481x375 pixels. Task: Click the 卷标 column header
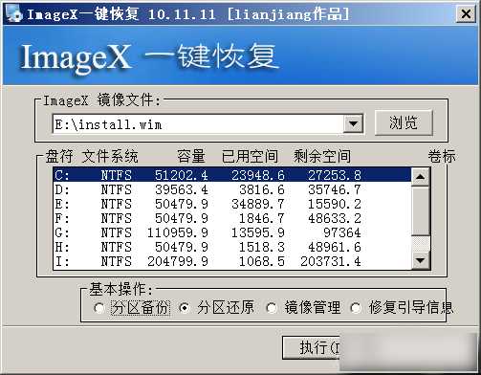(x=442, y=157)
